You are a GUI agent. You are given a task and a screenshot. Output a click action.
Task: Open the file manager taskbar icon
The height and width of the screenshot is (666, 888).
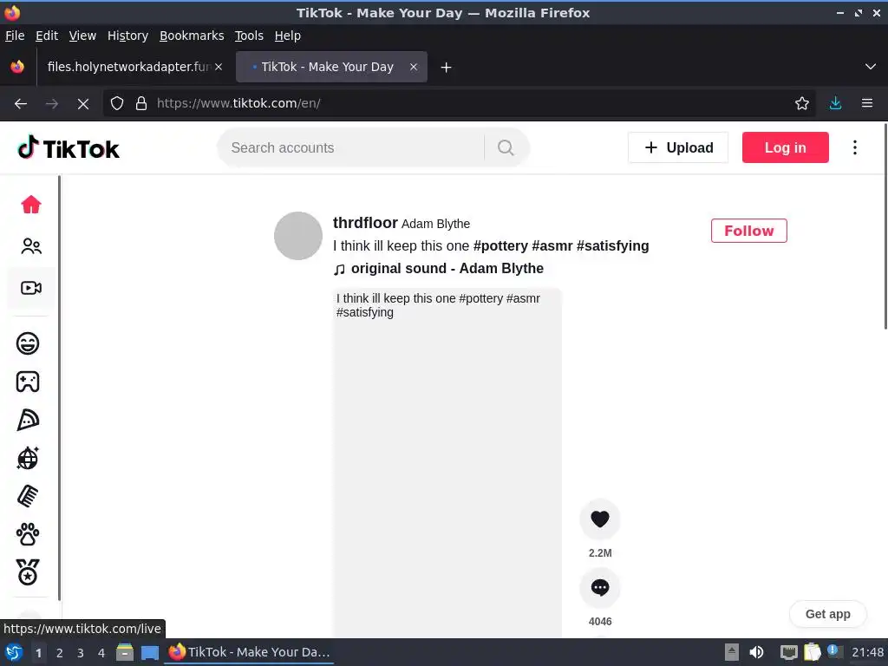(125, 652)
